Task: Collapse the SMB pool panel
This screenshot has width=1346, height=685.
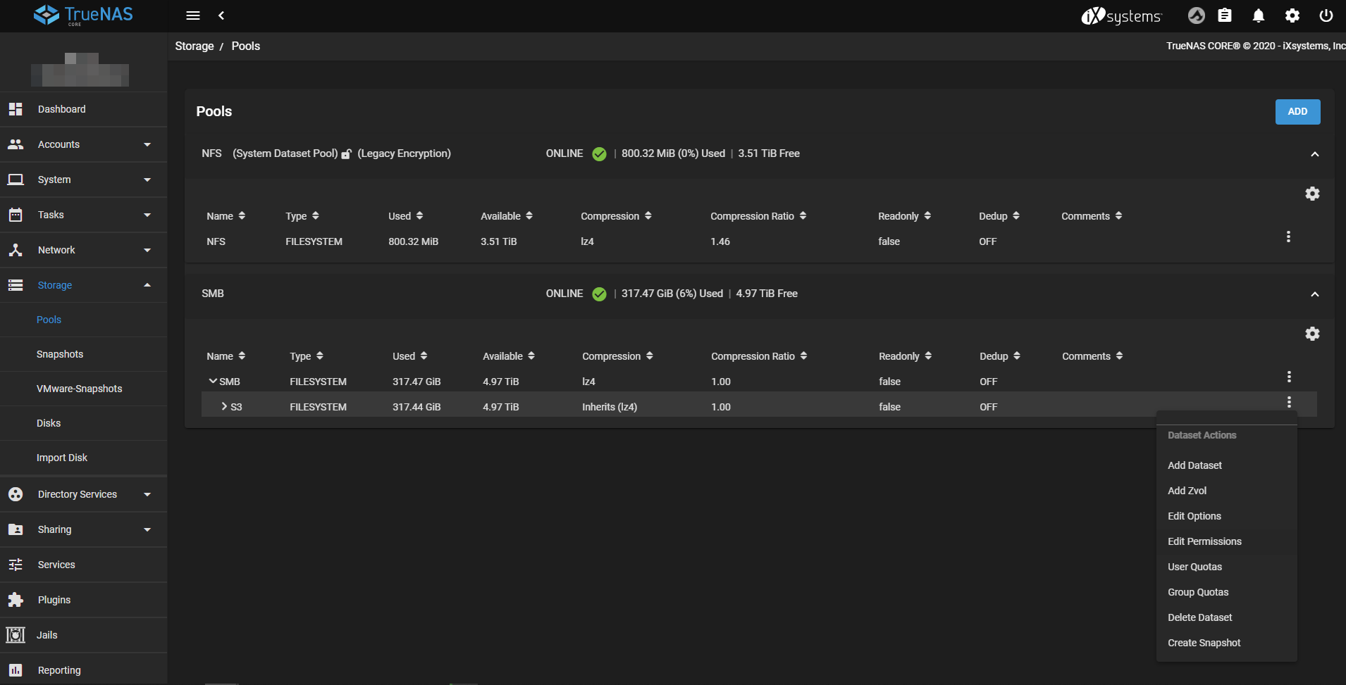Action: click(1315, 294)
